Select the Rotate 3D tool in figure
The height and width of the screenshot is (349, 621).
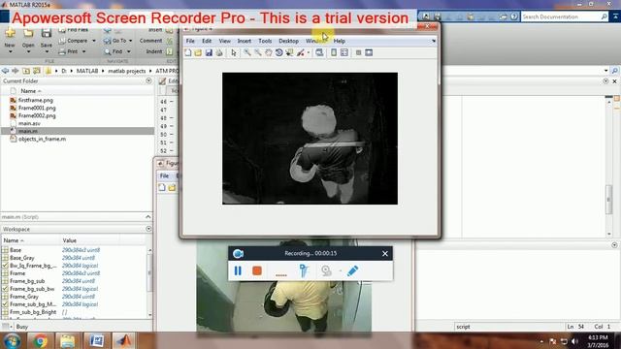pos(278,52)
